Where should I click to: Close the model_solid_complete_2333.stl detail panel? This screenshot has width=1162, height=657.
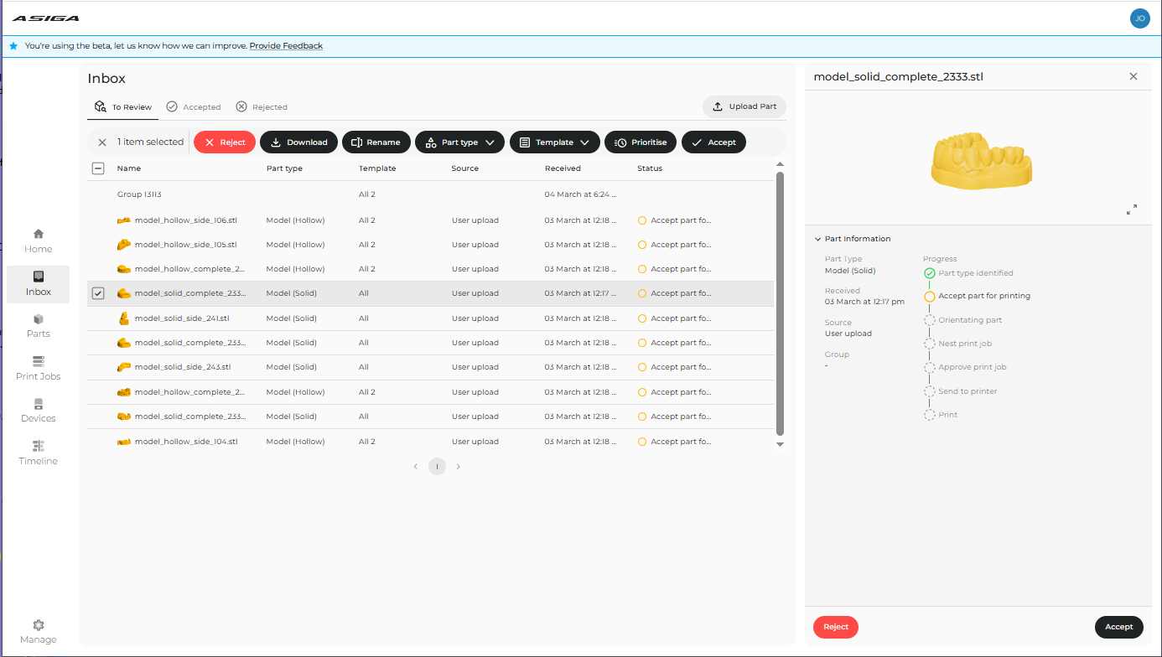click(x=1133, y=76)
